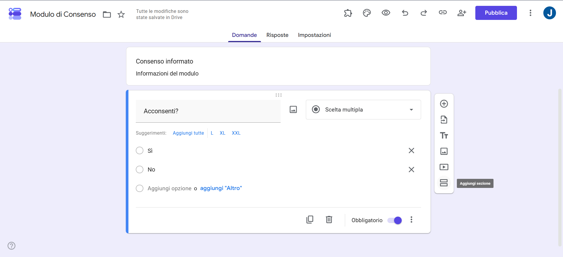Toggle Obbligatorio switch off
Image resolution: width=563 pixels, height=257 pixels.
coord(395,220)
